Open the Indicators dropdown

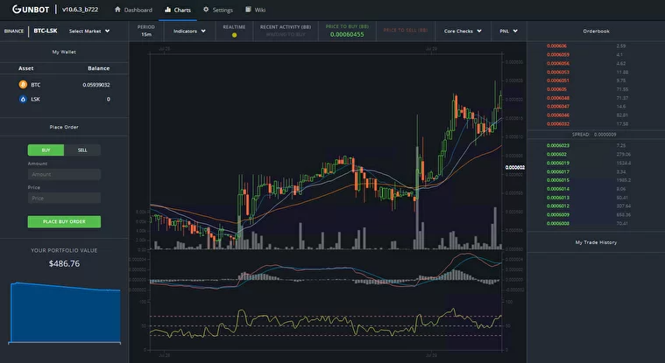pyautogui.click(x=189, y=31)
